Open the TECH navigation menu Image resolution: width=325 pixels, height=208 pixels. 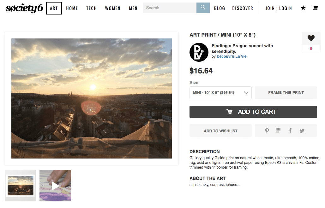click(x=92, y=8)
